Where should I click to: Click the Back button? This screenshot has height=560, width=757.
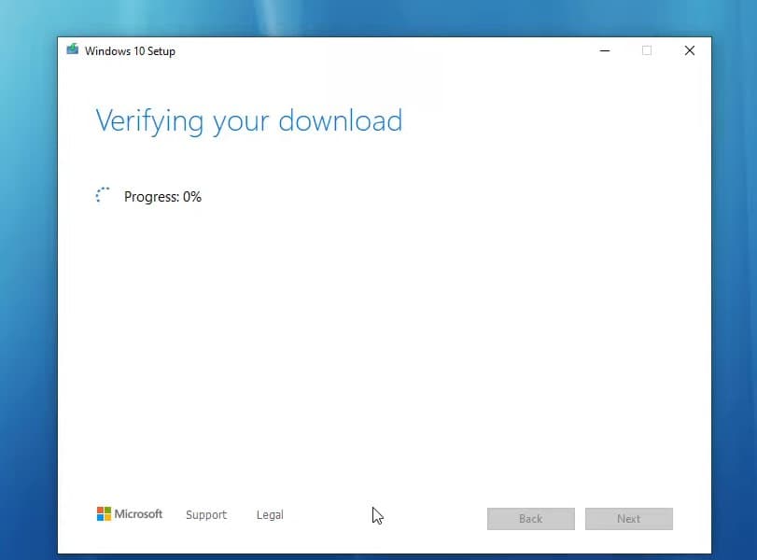click(530, 519)
